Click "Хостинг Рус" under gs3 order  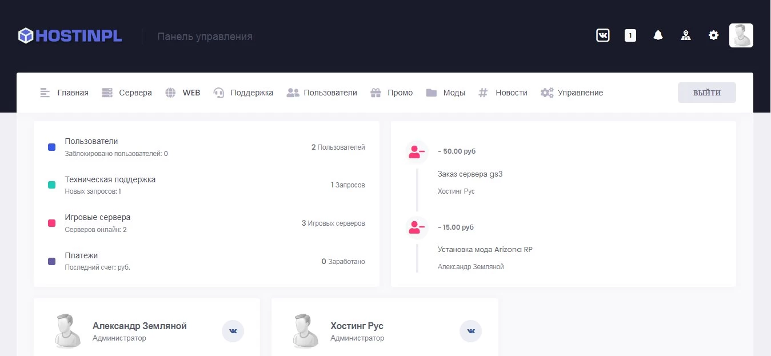point(456,191)
